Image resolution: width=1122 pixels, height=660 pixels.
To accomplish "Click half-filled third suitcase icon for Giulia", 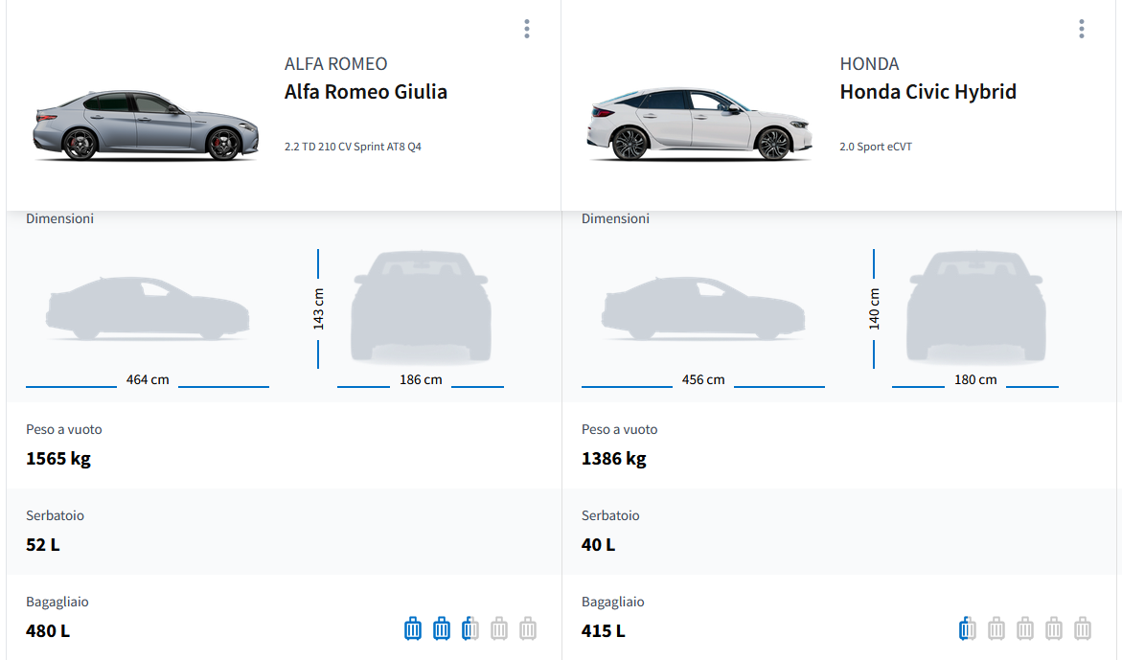I will (x=470, y=628).
